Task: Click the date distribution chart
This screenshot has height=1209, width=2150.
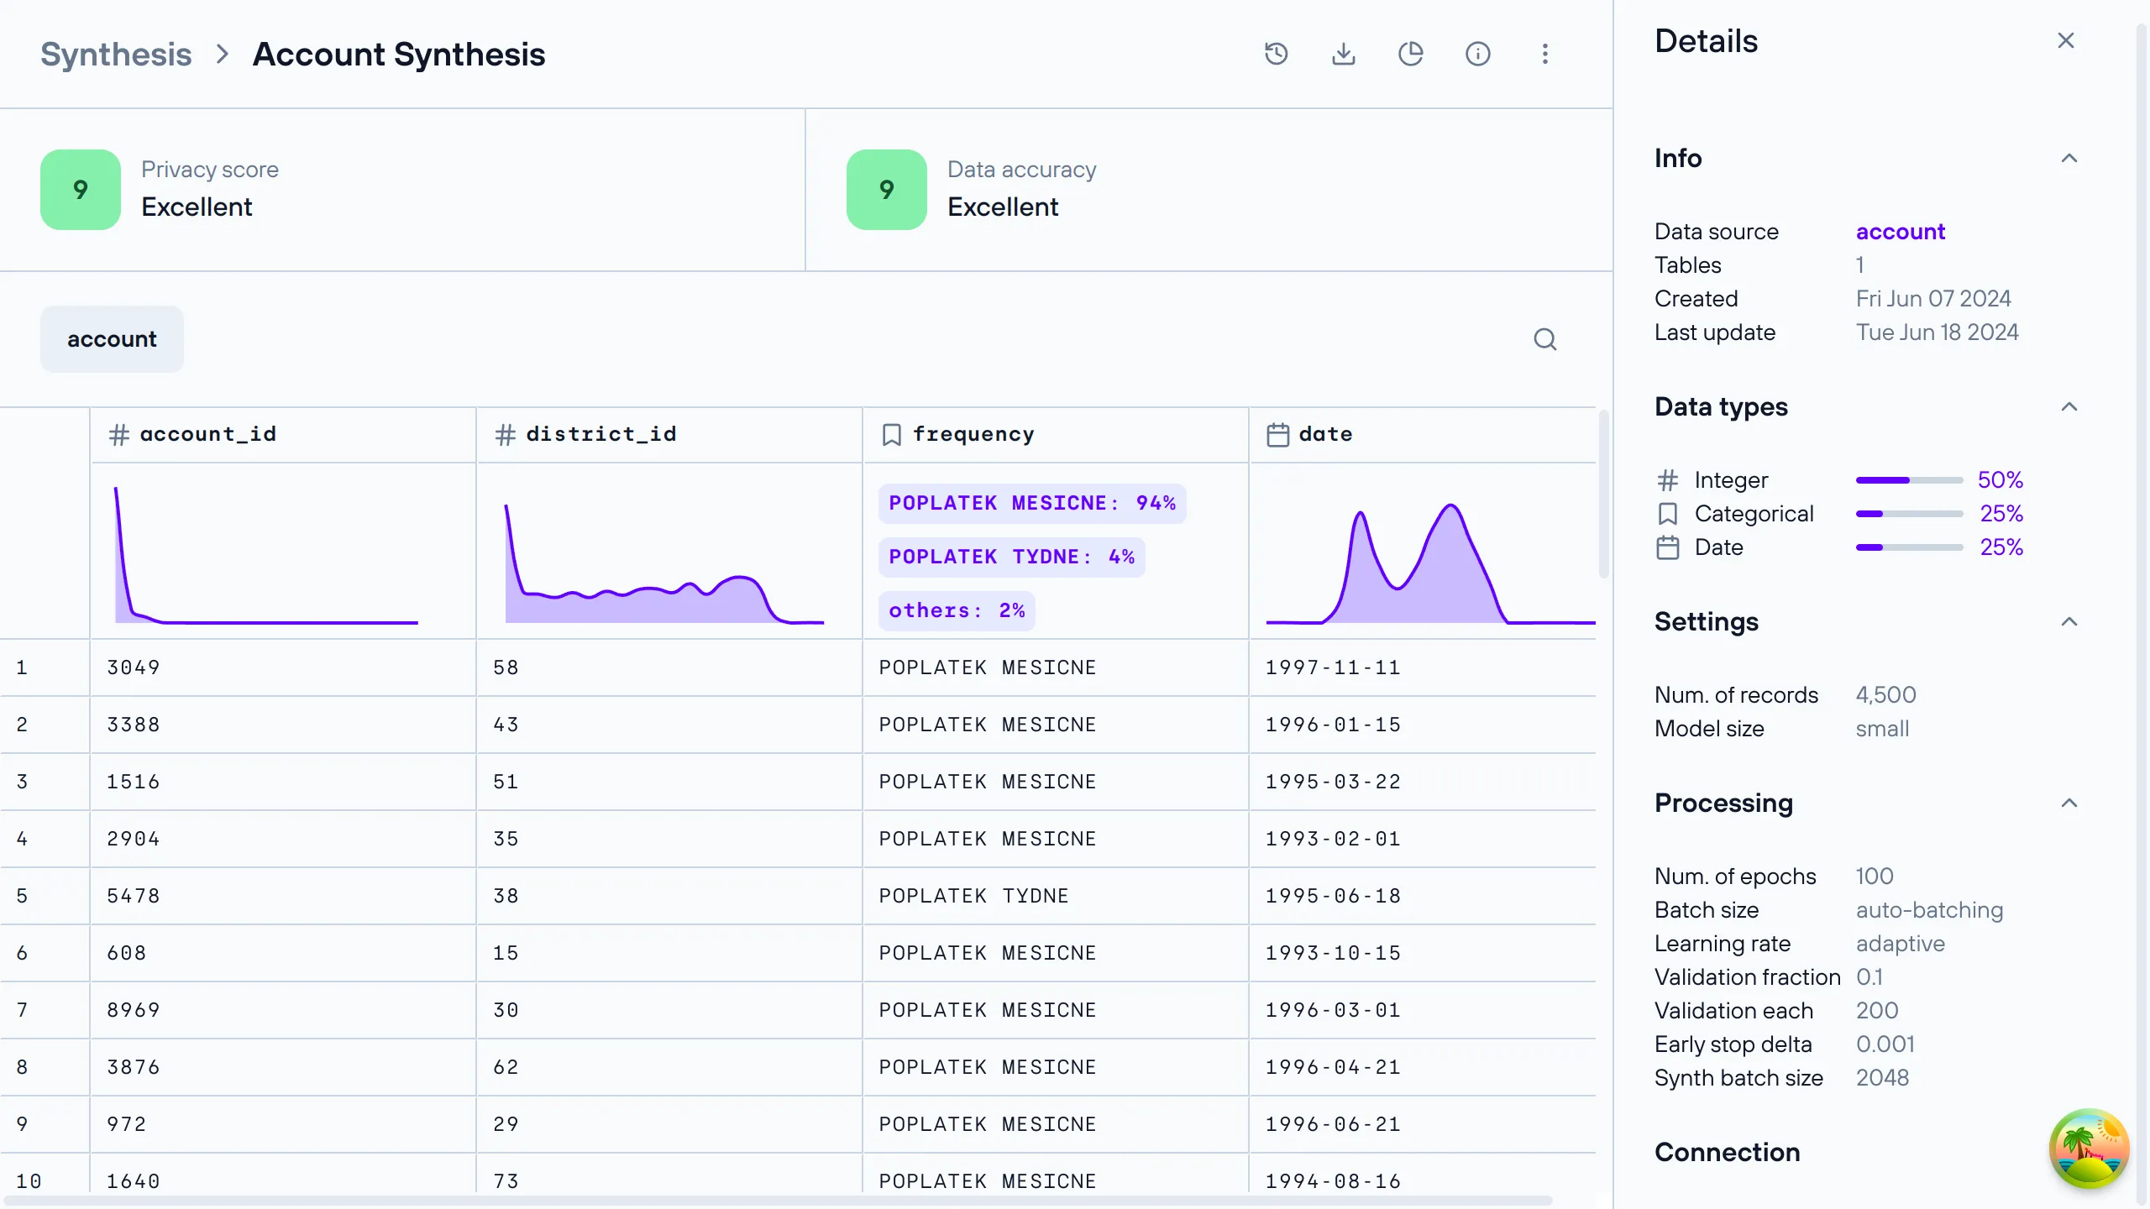Action: [1431, 563]
